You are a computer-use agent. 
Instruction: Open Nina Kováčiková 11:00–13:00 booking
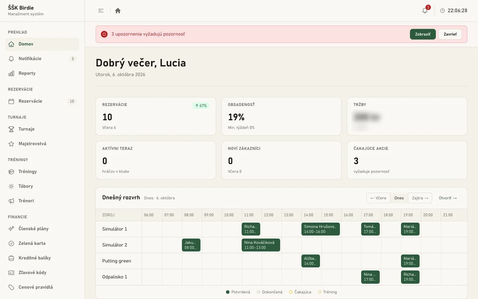261,245
